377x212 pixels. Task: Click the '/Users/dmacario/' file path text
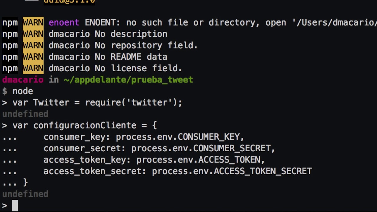(336, 23)
